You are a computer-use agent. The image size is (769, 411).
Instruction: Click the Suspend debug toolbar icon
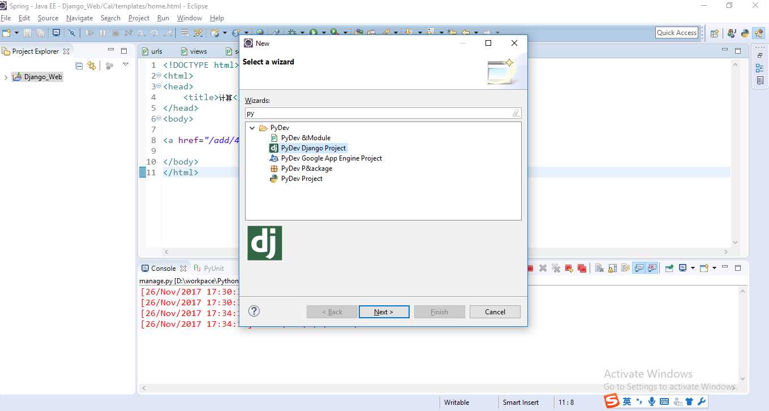(x=102, y=33)
